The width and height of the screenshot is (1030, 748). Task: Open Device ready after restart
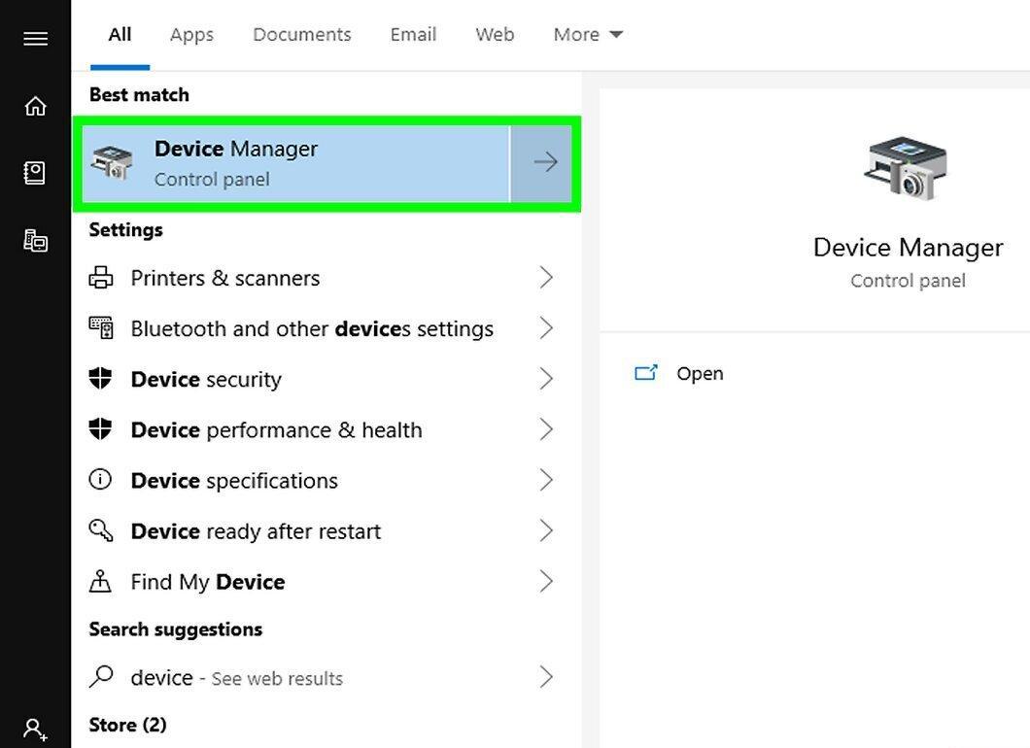[326, 530]
